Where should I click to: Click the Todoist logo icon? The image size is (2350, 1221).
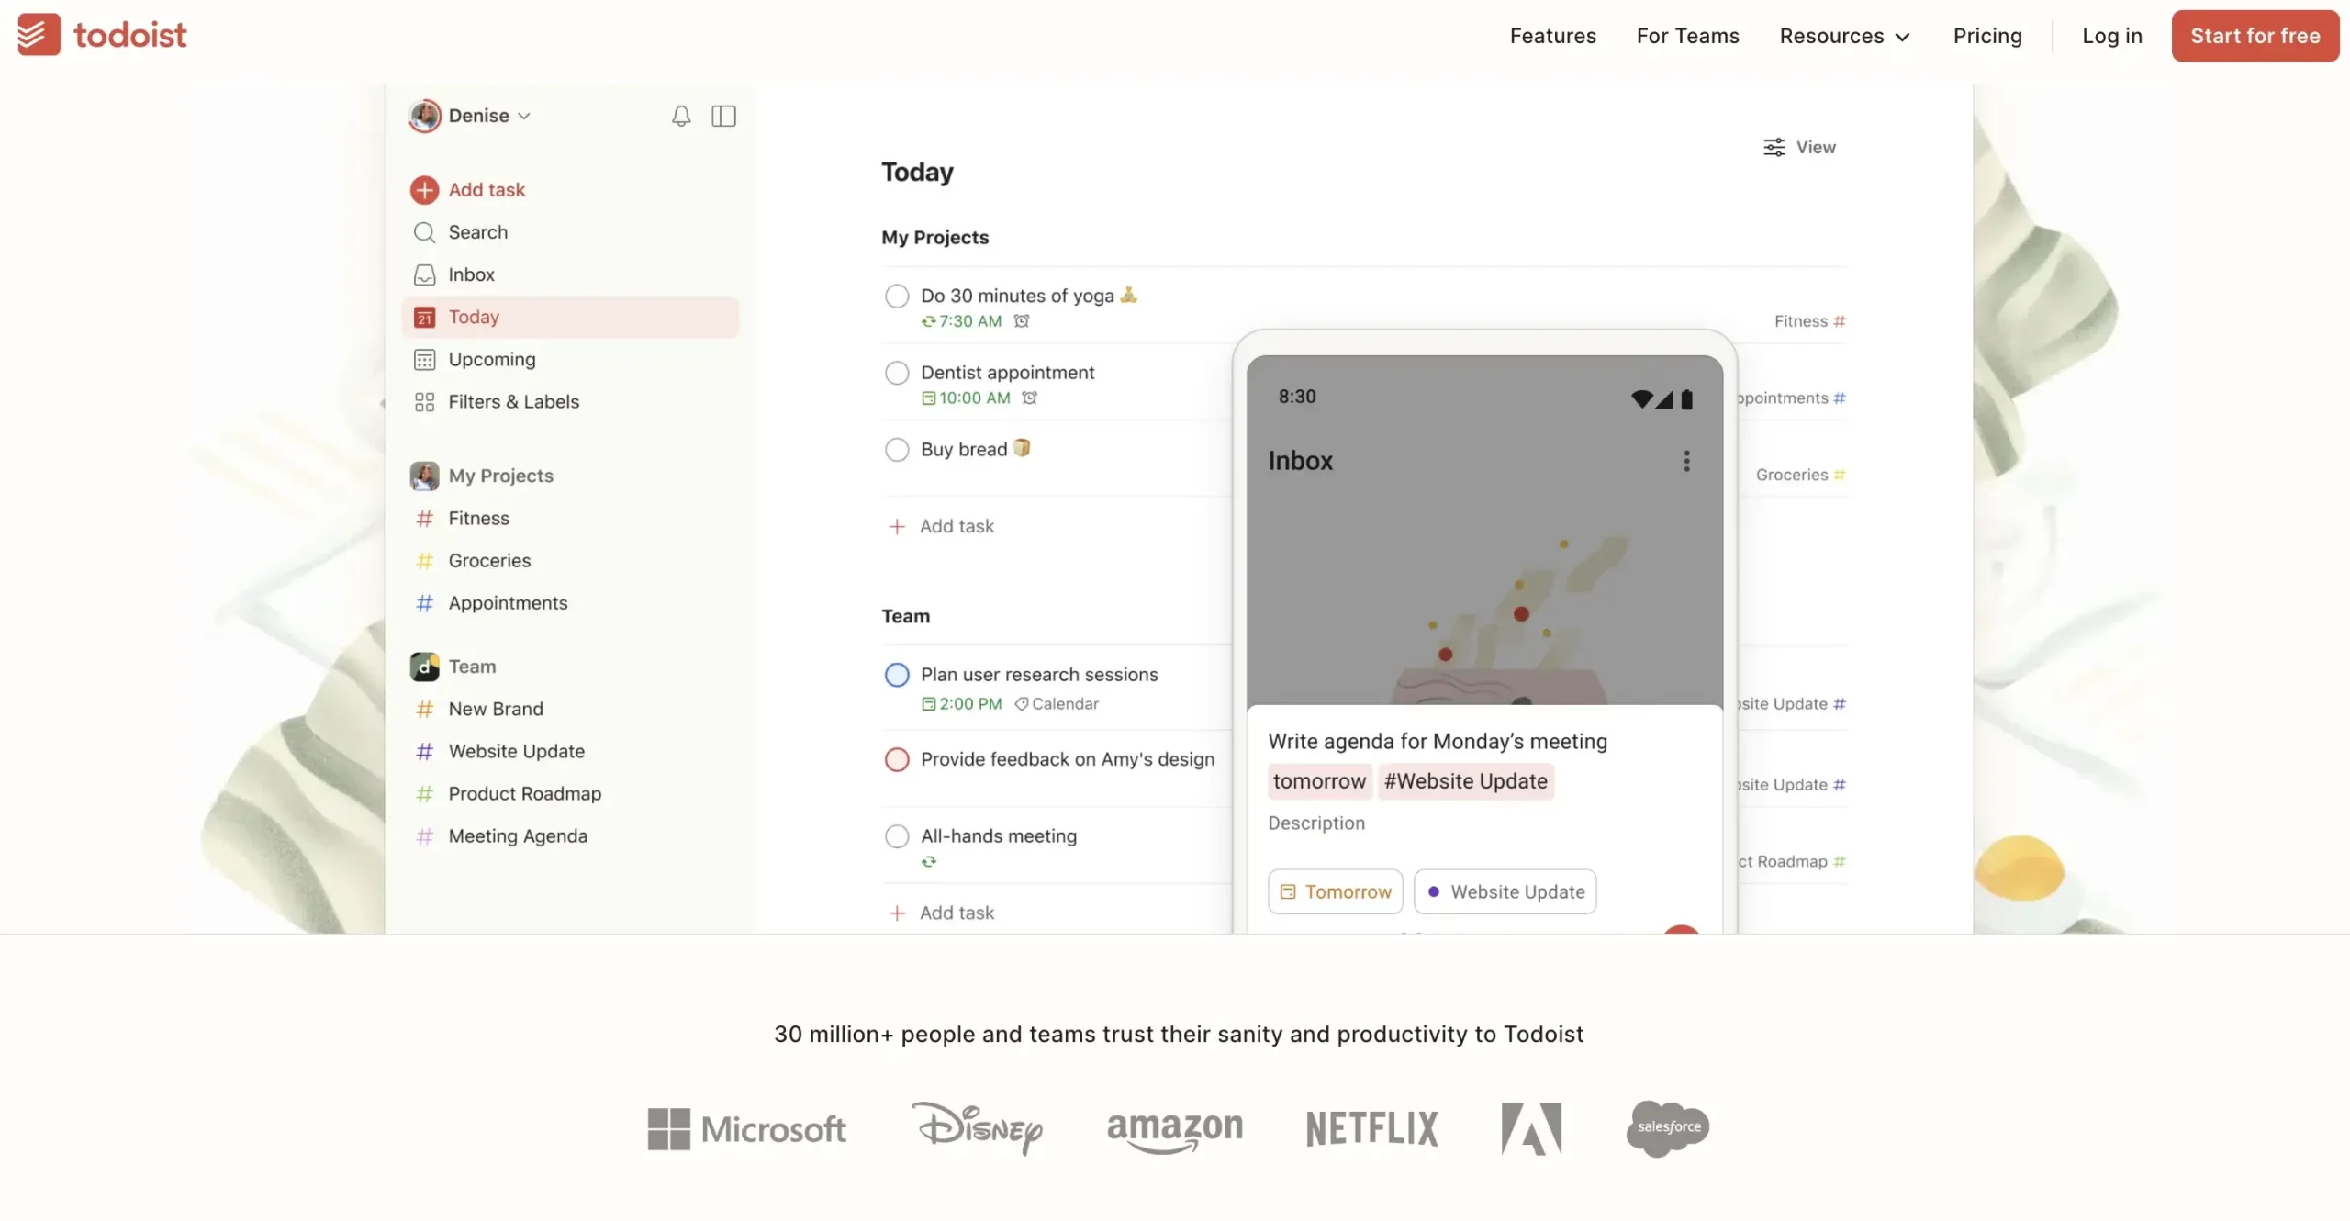click(x=39, y=35)
